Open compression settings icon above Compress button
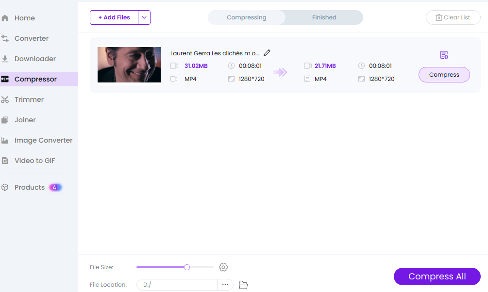This screenshot has height=292, width=488. coord(444,55)
